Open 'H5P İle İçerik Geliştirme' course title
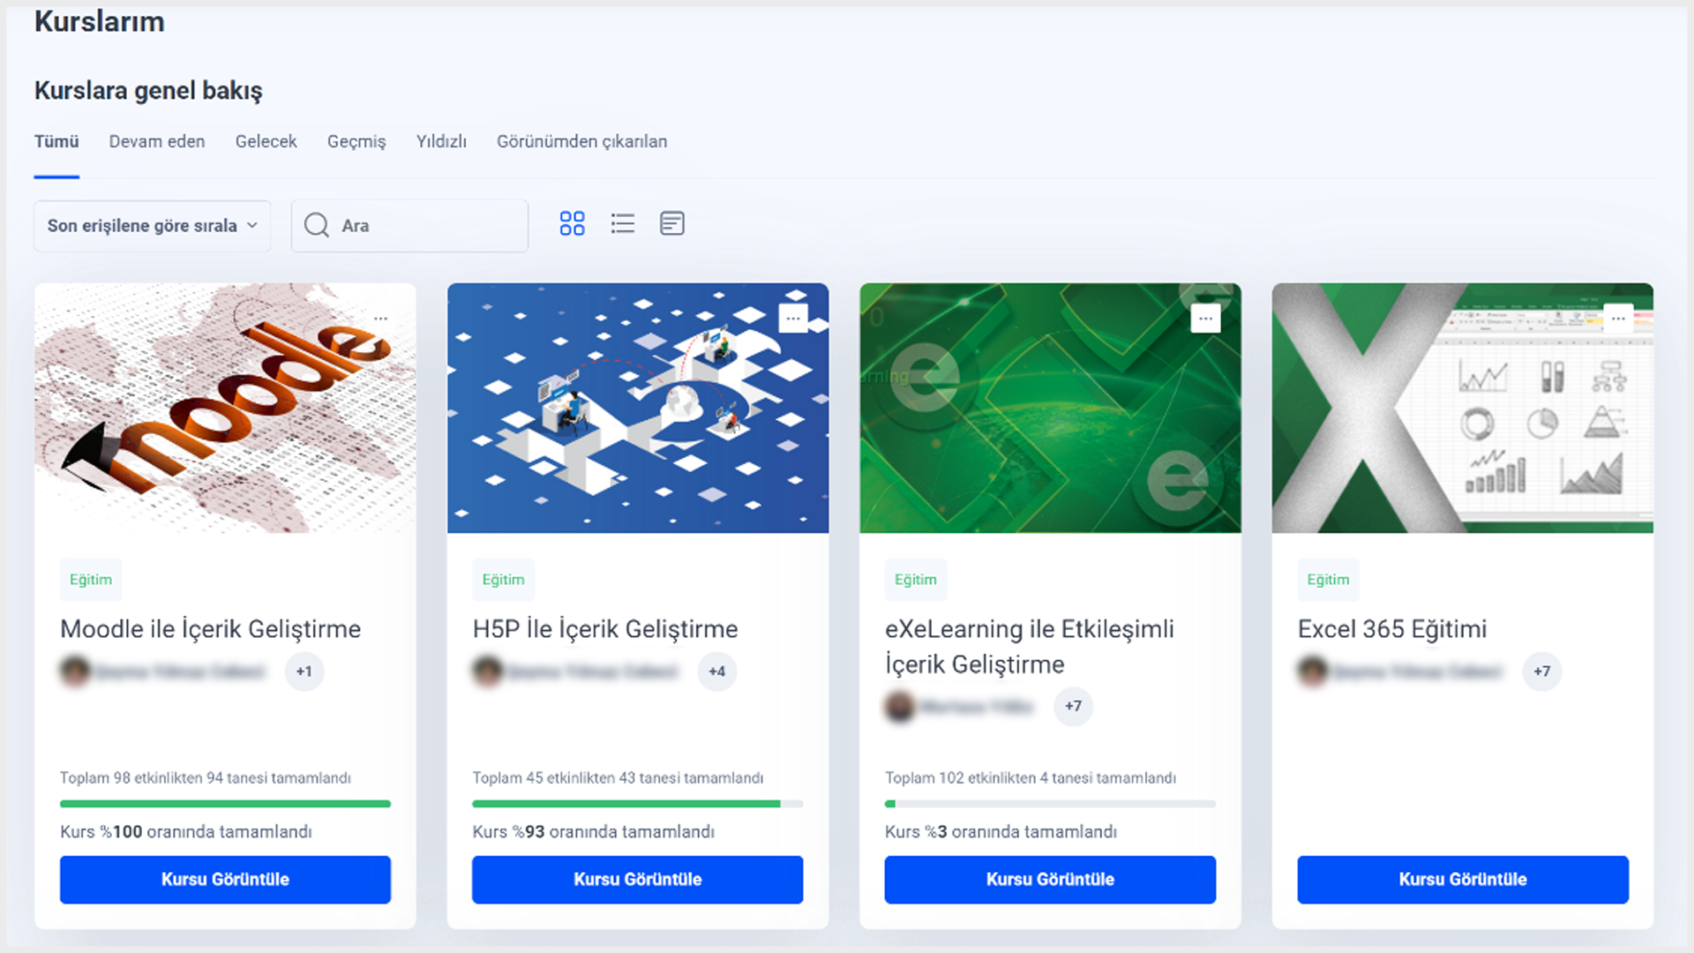Image resolution: width=1694 pixels, height=953 pixels. tap(605, 629)
